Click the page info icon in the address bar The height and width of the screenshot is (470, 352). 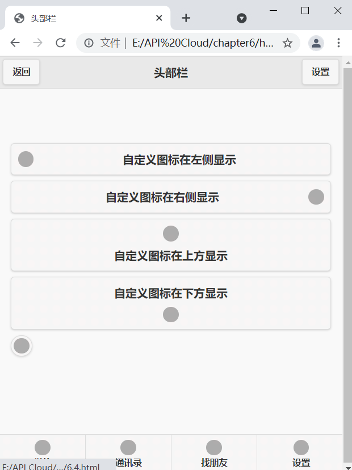(90, 43)
